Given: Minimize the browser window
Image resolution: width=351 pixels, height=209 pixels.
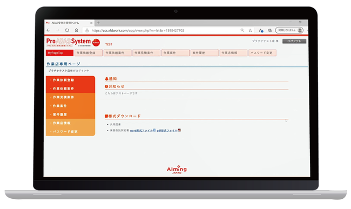Looking at the screenshot, I should click(x=291, y=22).
